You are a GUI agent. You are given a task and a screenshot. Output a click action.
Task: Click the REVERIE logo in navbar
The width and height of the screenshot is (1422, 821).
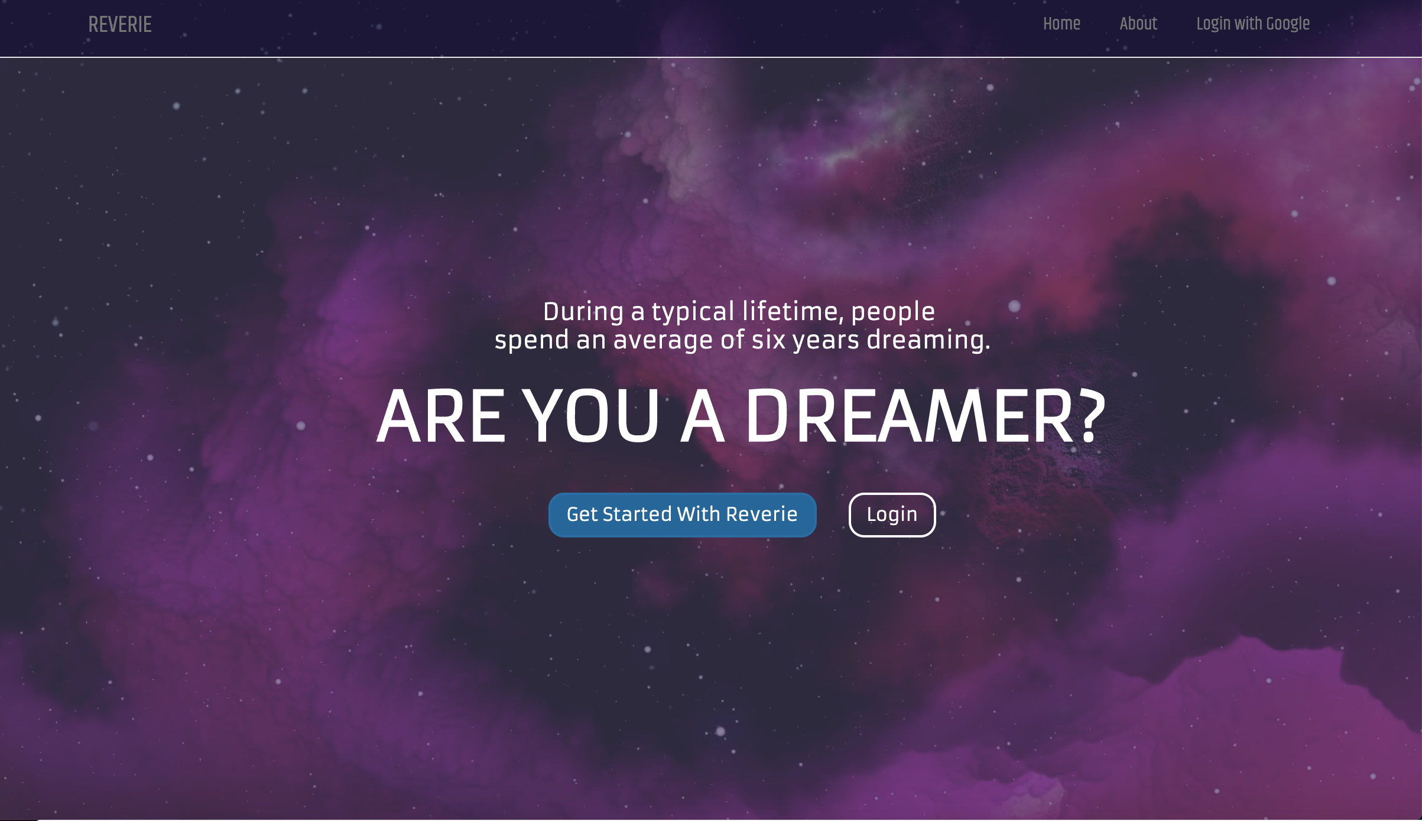(120, 25)
